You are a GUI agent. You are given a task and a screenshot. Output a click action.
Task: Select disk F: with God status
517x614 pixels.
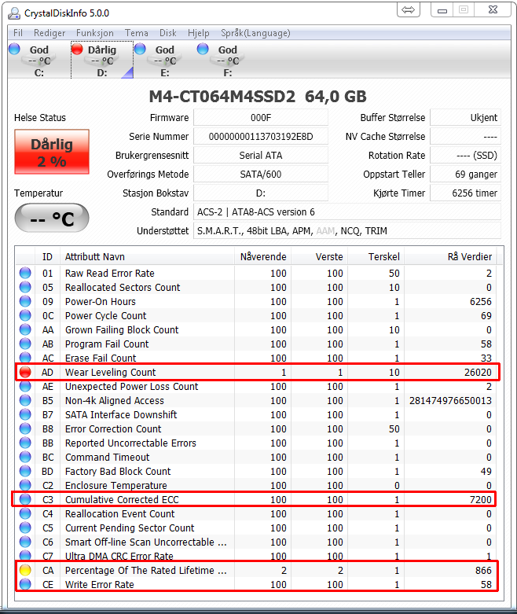pos(228,61)
